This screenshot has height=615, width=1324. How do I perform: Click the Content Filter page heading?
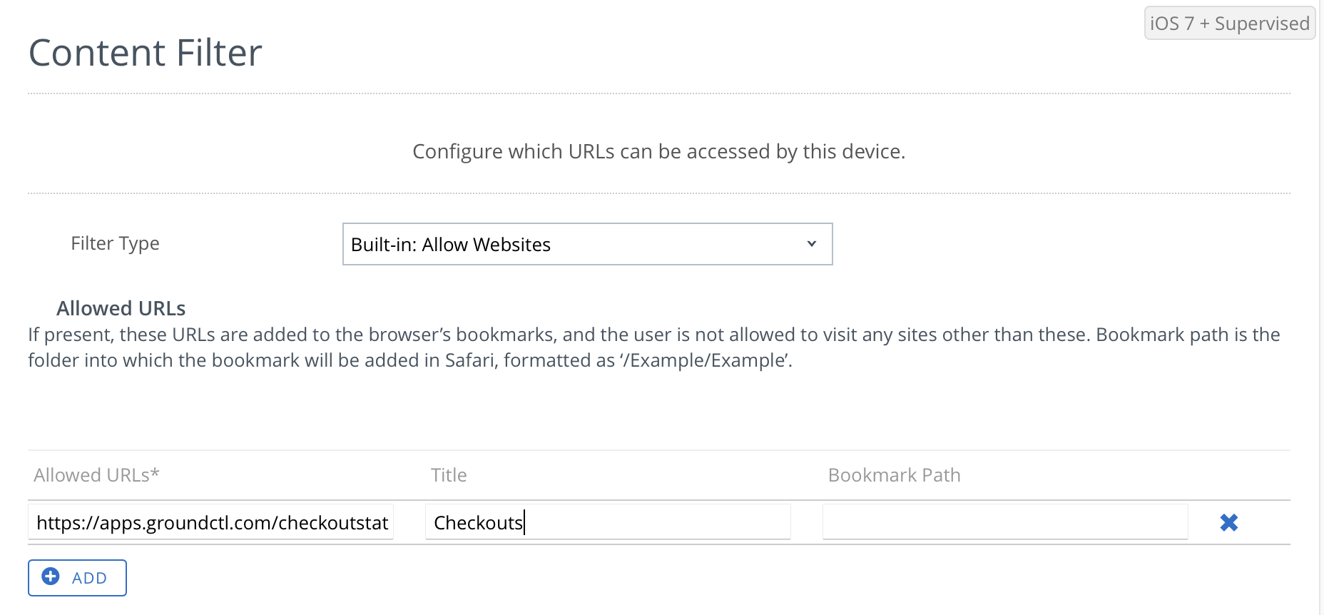coord(146,53)
